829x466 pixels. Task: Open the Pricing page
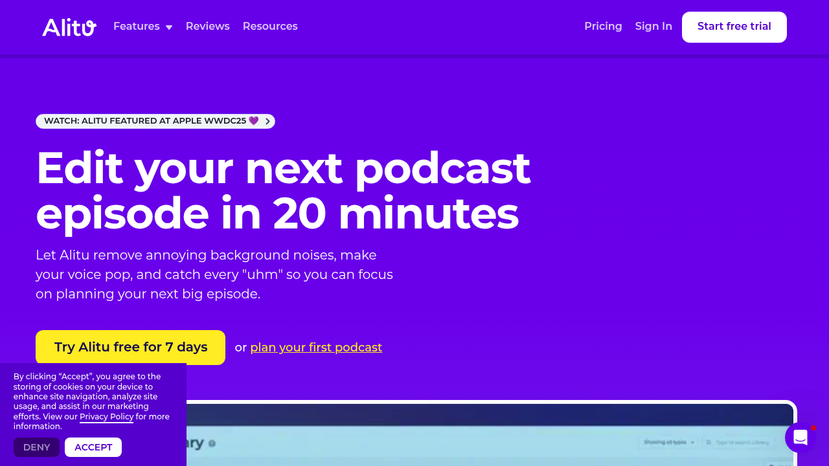point(603,27)
